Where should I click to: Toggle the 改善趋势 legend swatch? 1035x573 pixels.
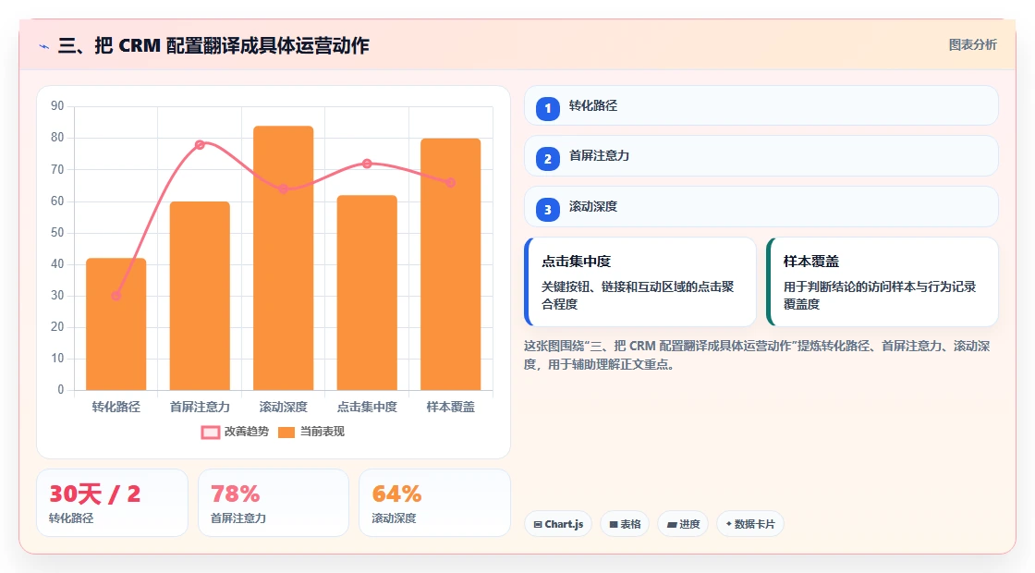click(210, 433)
